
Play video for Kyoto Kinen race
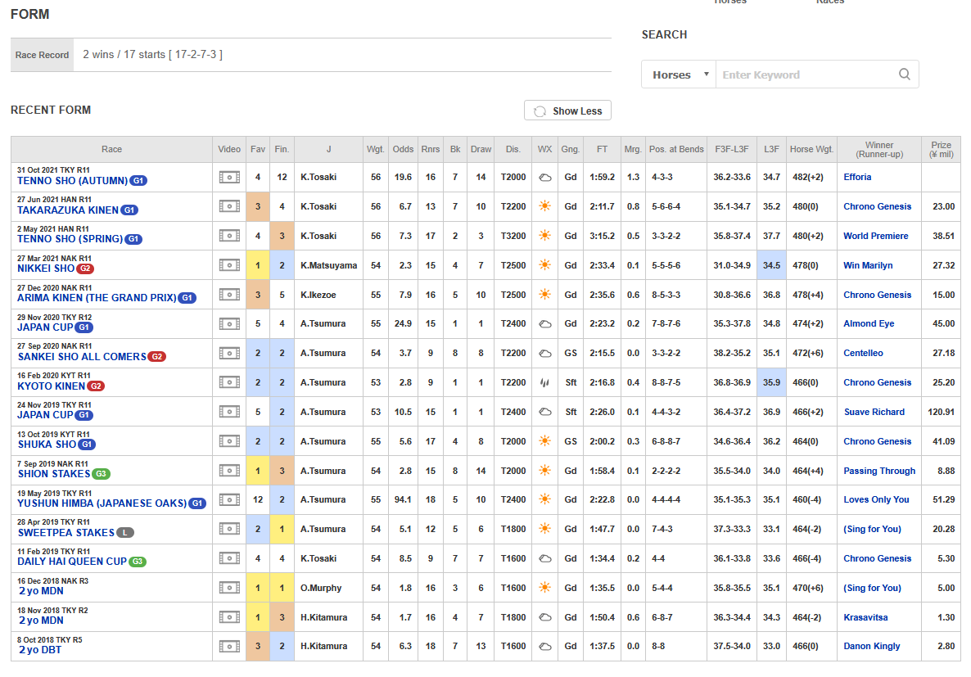pyautogui.click(x=229, y=382)
